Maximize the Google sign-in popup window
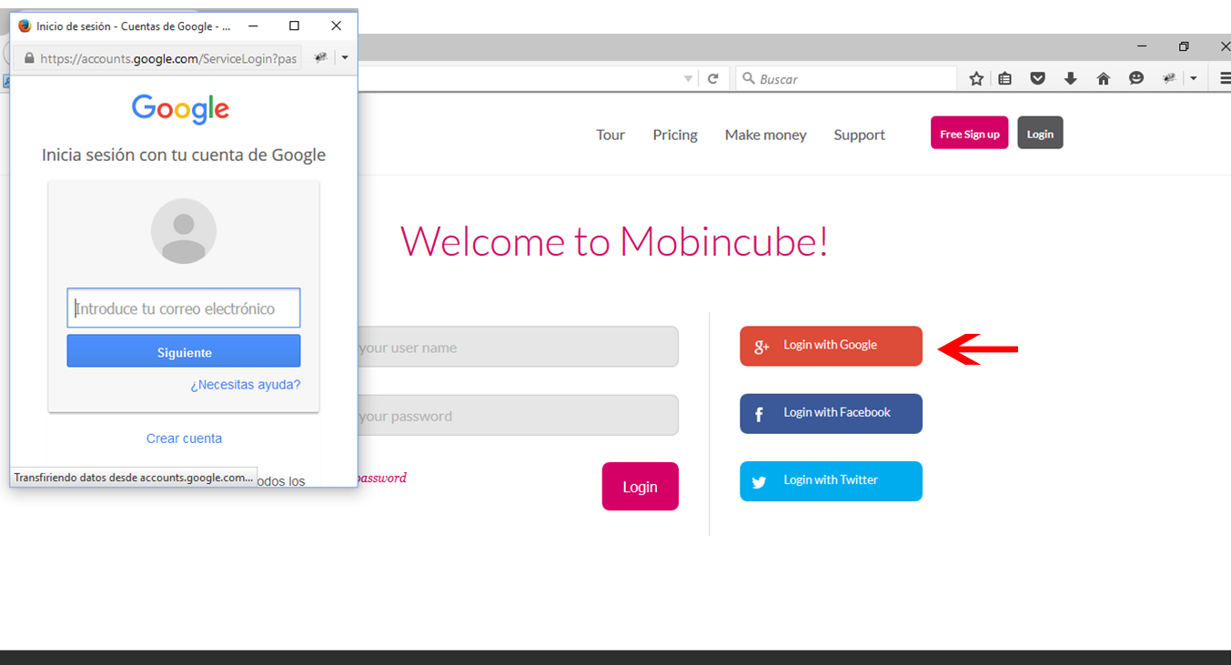 coord(294,26)
